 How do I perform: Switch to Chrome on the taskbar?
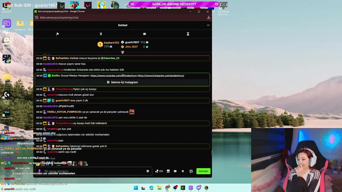click(167, 188)
